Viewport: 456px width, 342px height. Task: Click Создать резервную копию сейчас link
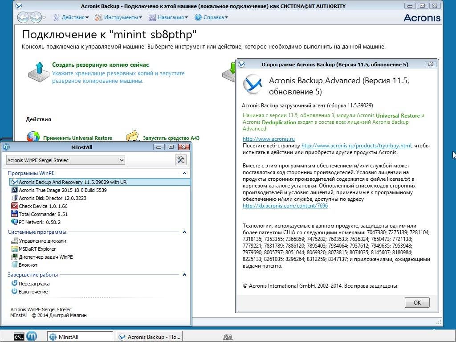100,65
